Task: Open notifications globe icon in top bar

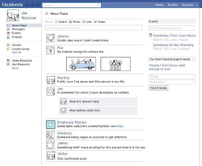Action: [38, 5]
